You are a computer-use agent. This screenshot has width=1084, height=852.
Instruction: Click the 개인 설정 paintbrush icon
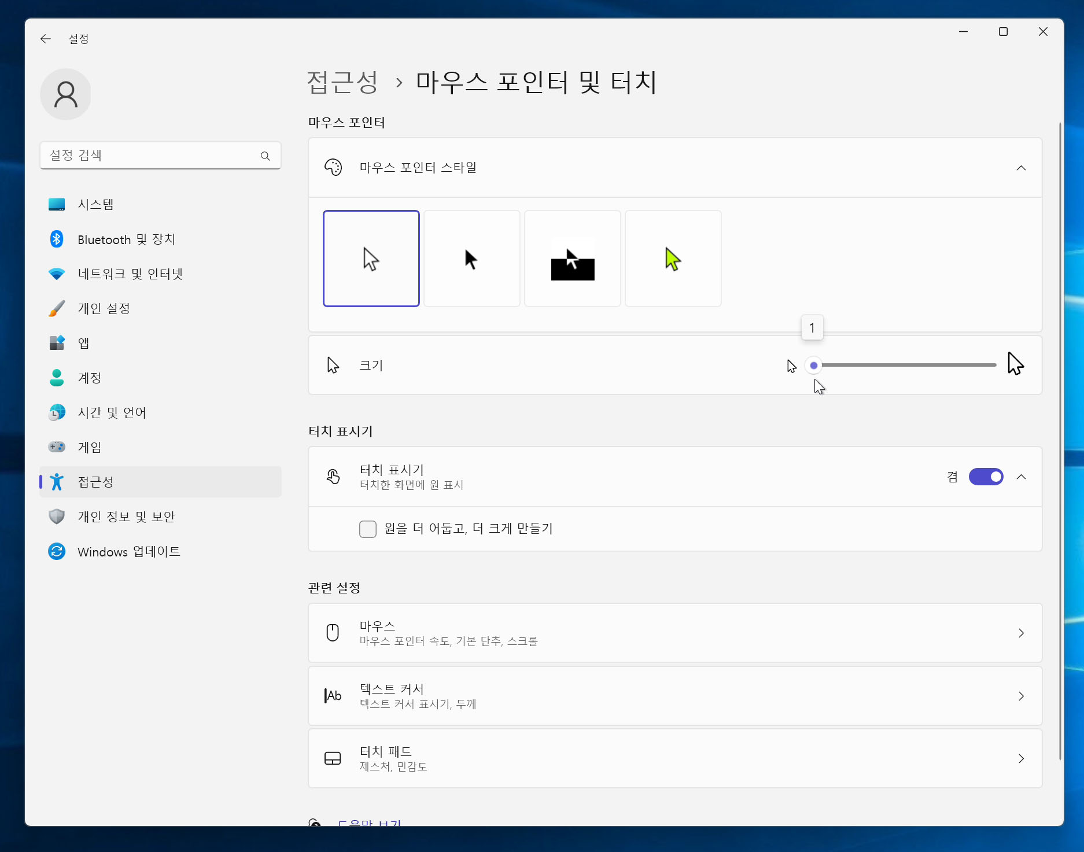coord(57,308)
